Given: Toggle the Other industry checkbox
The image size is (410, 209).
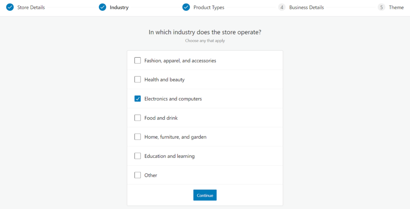Looking at the screenshot, I should coord(138,175).
